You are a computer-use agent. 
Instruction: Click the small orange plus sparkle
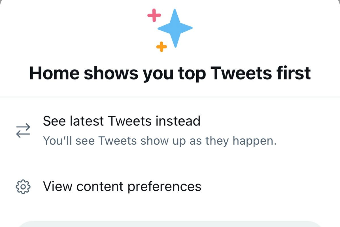[x=161, y=47]
